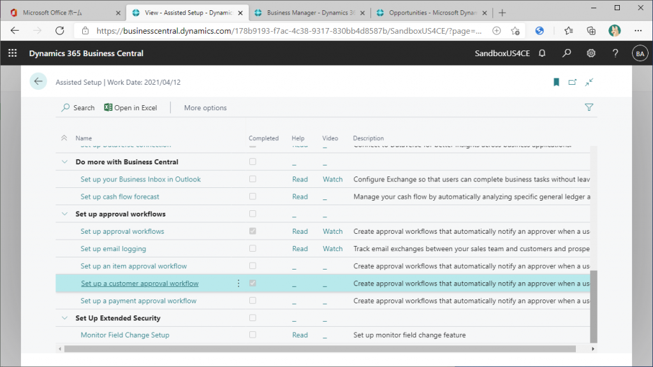The width and height of the screenshot is (653, 367).
Task: Click Search in the list action bar
Action: coord(78,108)
